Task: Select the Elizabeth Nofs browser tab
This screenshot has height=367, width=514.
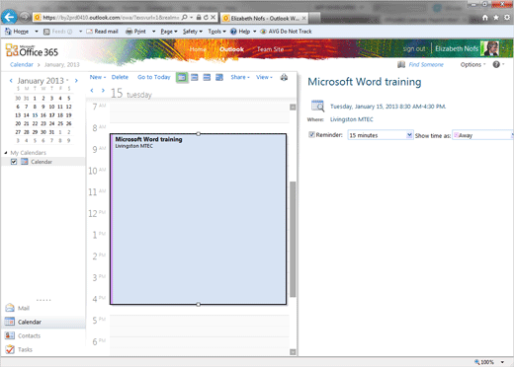Action: coord(265,18)
